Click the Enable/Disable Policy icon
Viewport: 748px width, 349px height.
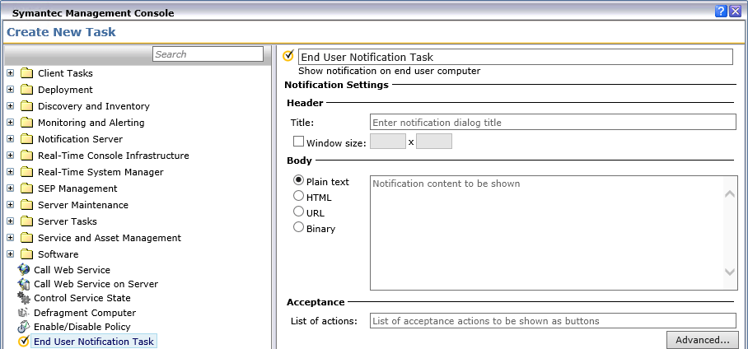23,327
